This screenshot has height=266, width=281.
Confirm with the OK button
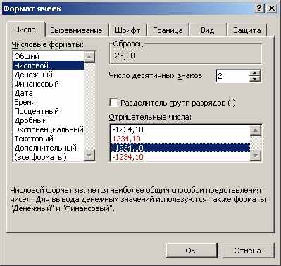pos(191,251)
